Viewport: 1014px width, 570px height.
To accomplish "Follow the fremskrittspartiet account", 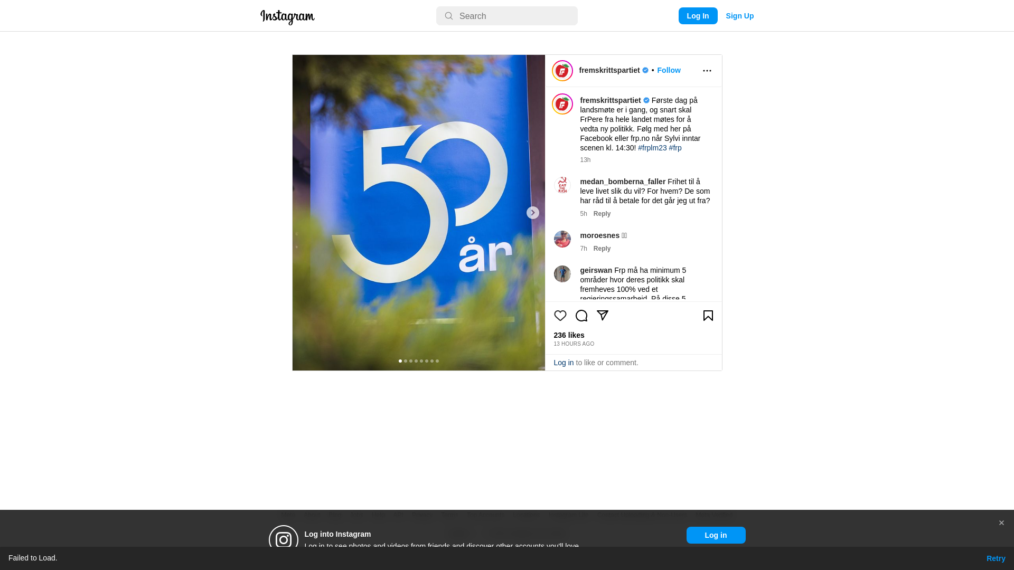I will click(x=669, y=70).
